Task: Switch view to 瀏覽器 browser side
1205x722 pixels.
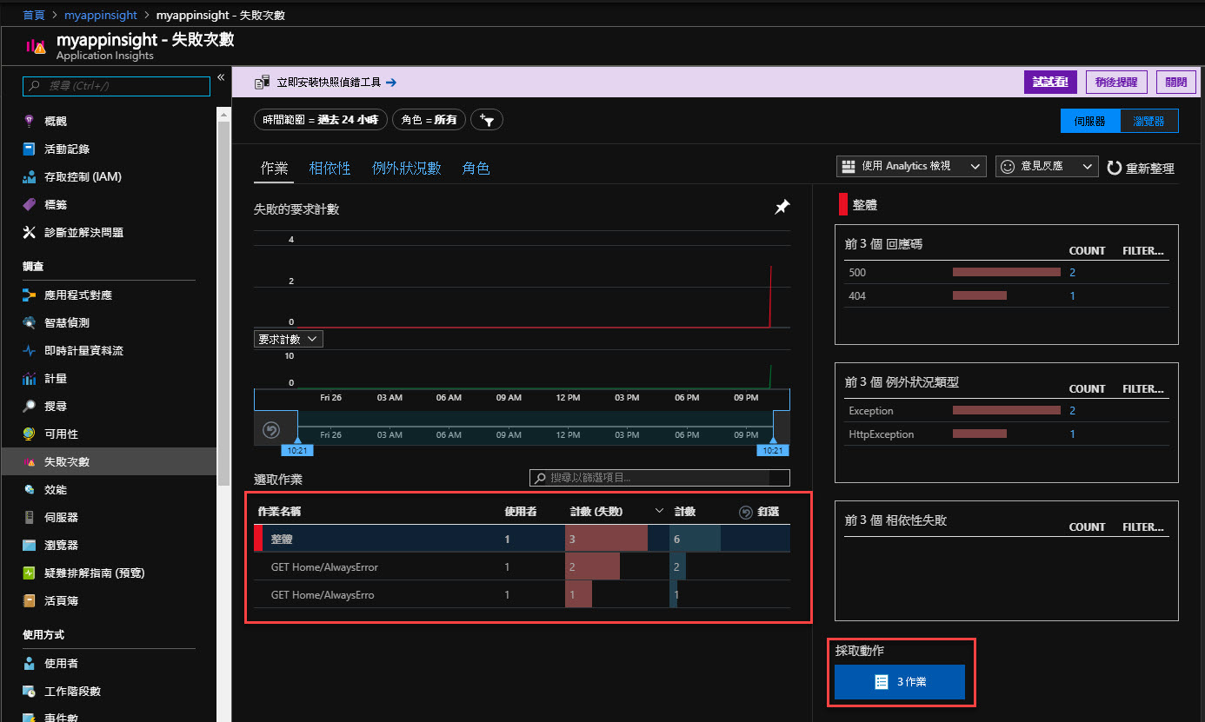Action: click(x=1149, y=121)
